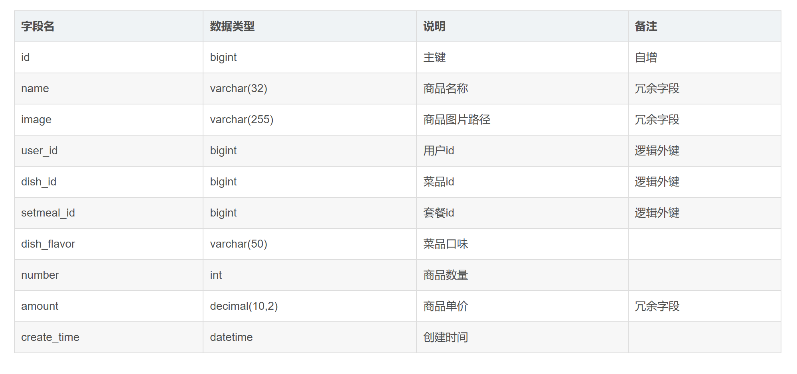Select the create_time field cell
The image size is (797, 374).
pyautogui.click(x=109, y=337)
